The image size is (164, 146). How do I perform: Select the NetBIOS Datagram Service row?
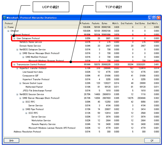click(82, 49)
